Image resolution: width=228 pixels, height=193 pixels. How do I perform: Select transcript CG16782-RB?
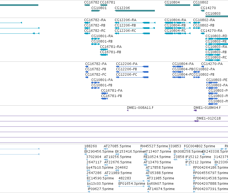tap(95, 25)
